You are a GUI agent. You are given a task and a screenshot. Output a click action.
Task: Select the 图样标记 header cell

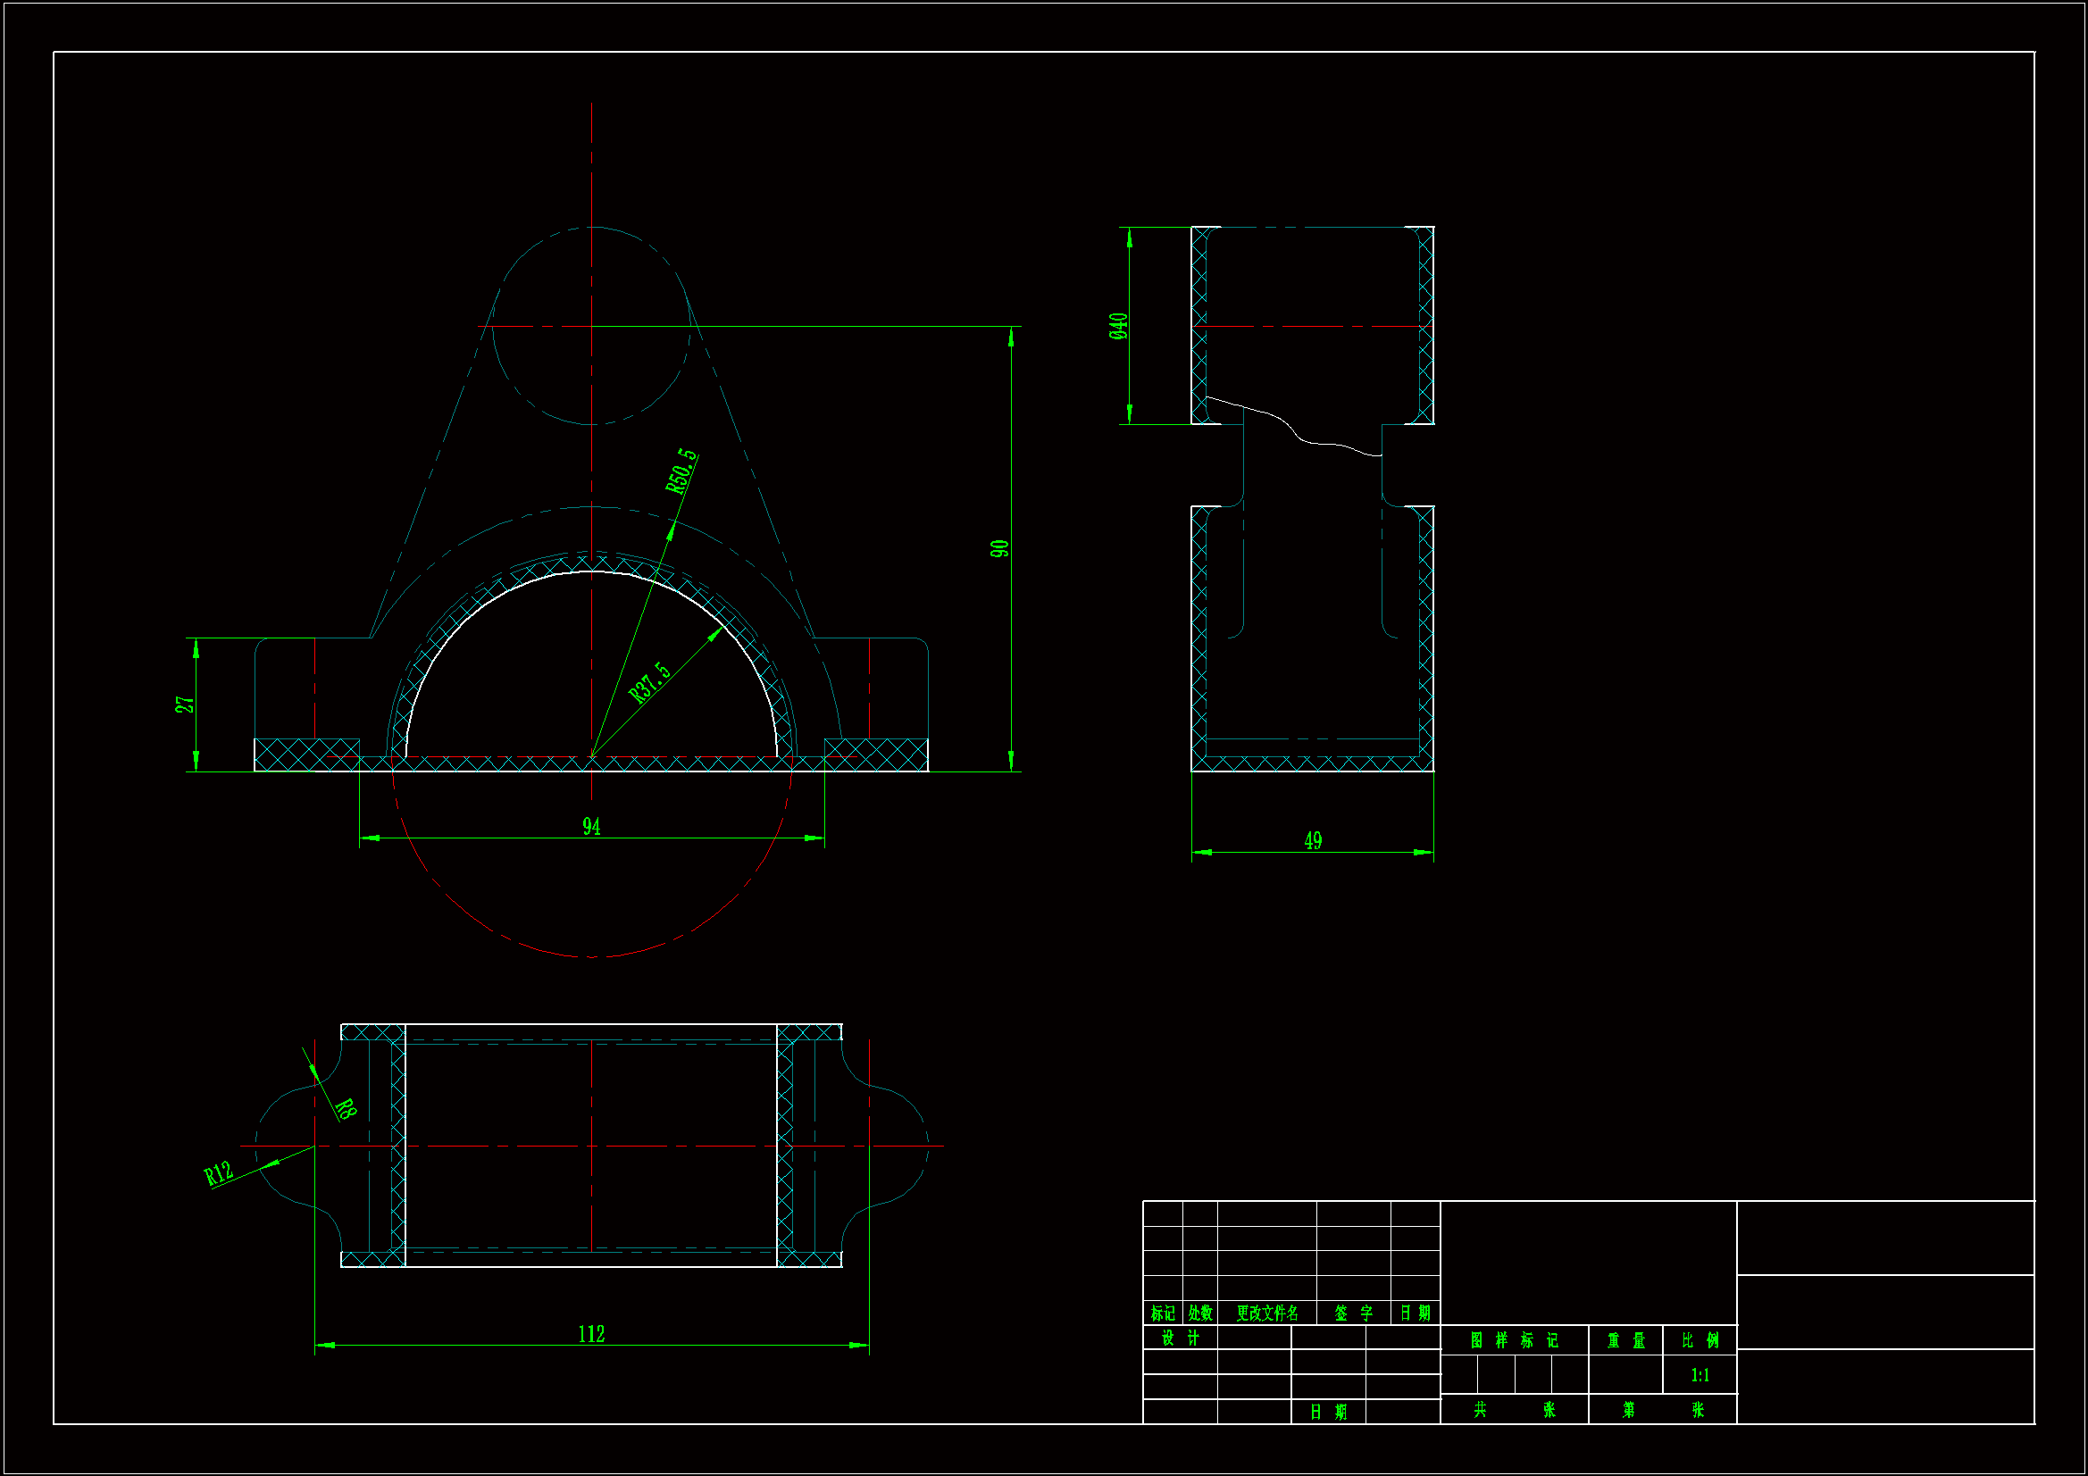click(1513, 1340)
